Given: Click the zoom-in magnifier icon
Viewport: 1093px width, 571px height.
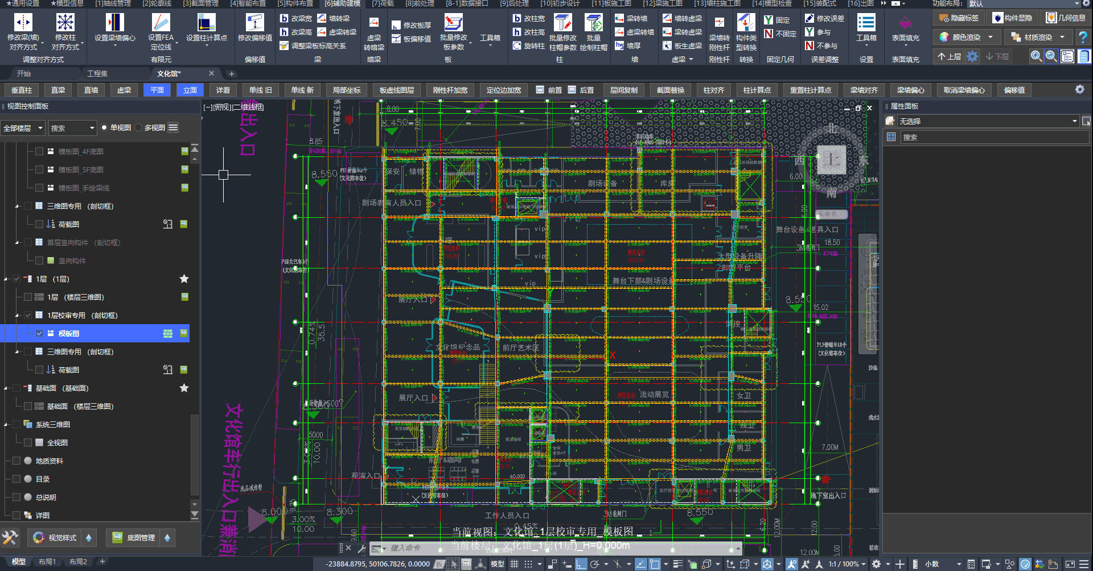Looking at the screenshot, I should pyautogui.click(x=1036, y=56).
